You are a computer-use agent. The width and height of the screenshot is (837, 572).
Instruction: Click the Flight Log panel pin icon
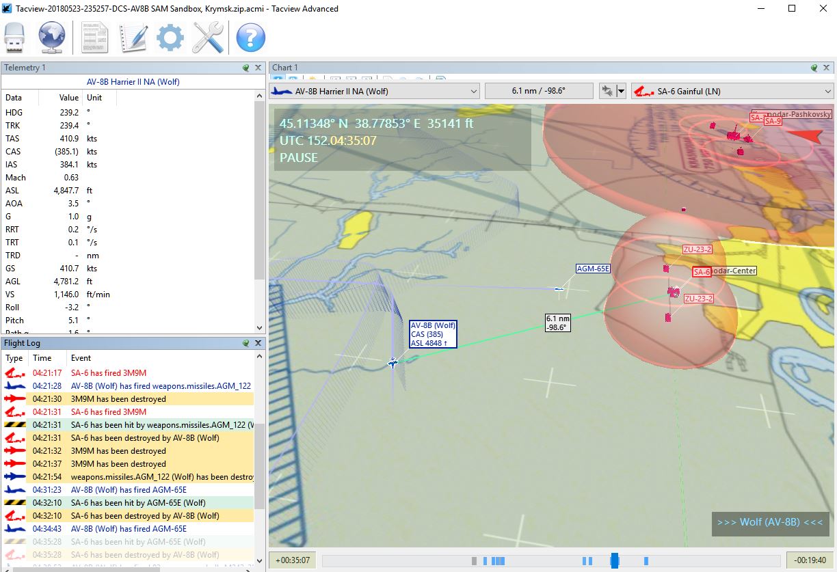click(x=246, y=343)
